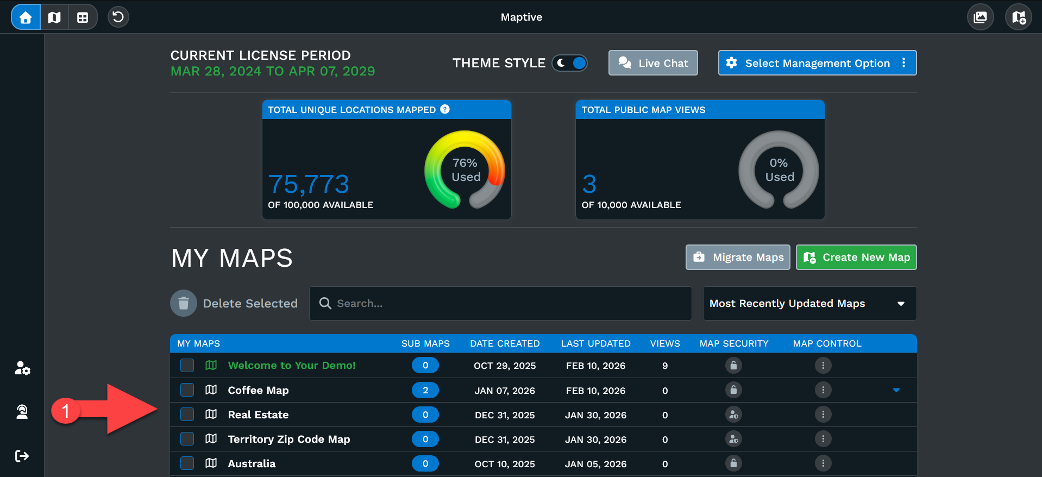The height and width of the screenshot is (477, 1042).
Task: Click the 75,773 locations mapped value
Action: 309,184
